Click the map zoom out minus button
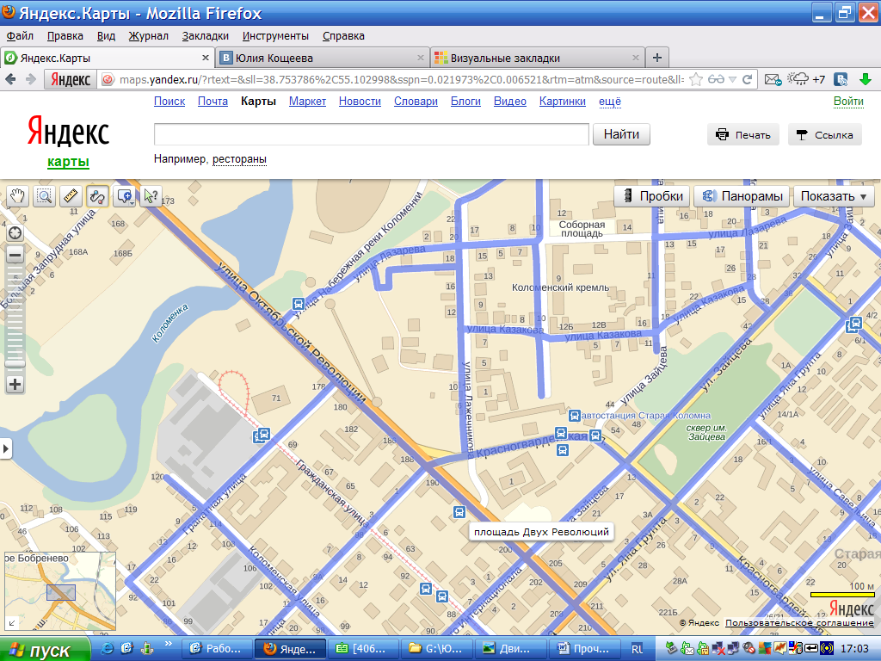The width and height of the screenshot is (881, 661). coord(15,255)
